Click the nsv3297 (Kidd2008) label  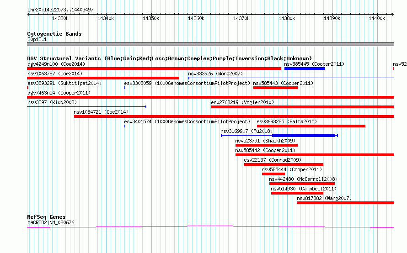[x=52, y=102]
